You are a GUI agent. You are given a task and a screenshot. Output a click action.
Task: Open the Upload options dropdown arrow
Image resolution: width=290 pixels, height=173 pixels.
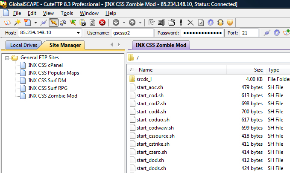pos(140,23)
